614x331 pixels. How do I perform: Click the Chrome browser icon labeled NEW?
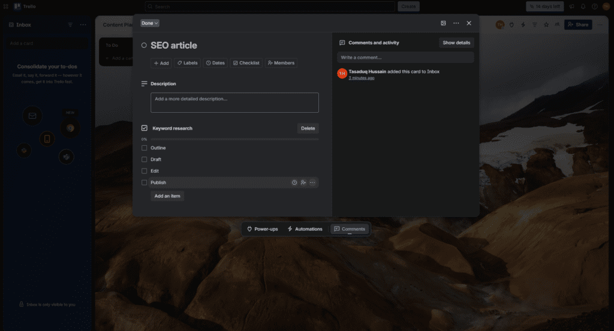(70, 128)
